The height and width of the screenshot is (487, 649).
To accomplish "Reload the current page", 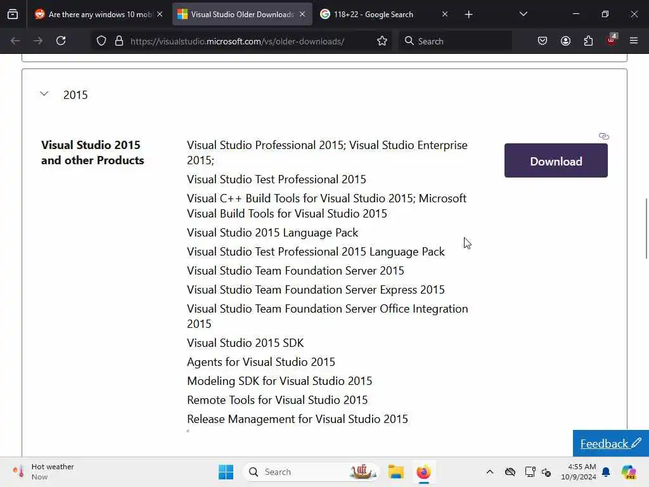I will 61,41.
